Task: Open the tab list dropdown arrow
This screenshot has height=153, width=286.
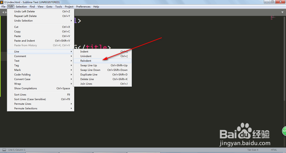Action: (x=282, y=12)
